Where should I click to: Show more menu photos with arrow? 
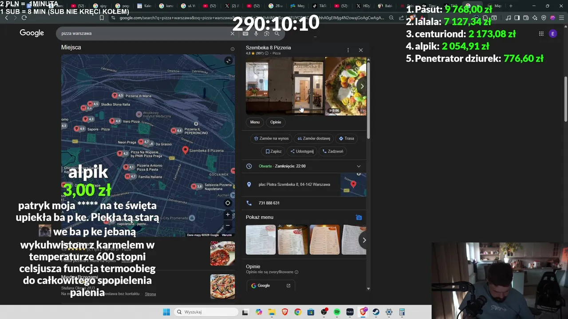coord(364,240)
